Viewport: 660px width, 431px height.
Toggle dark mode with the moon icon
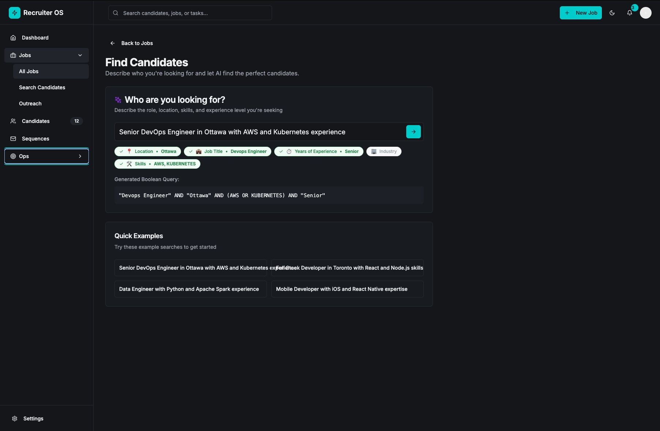tap(612, 13)
